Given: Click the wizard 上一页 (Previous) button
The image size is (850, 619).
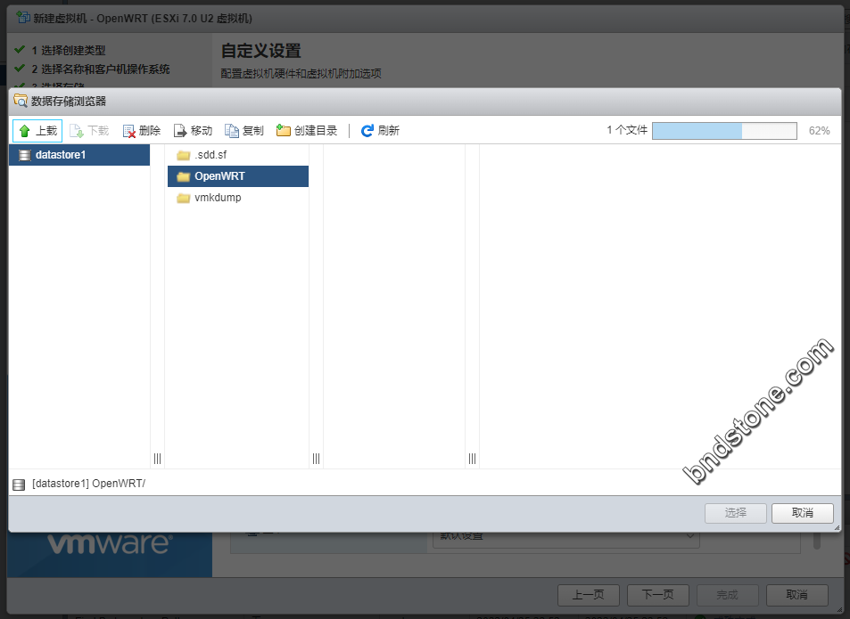Looking at the screenshot, I should tap(588, 595).
